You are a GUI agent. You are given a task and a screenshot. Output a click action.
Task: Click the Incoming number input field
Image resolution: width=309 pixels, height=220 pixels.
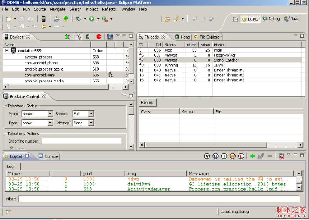pos(81,141)
